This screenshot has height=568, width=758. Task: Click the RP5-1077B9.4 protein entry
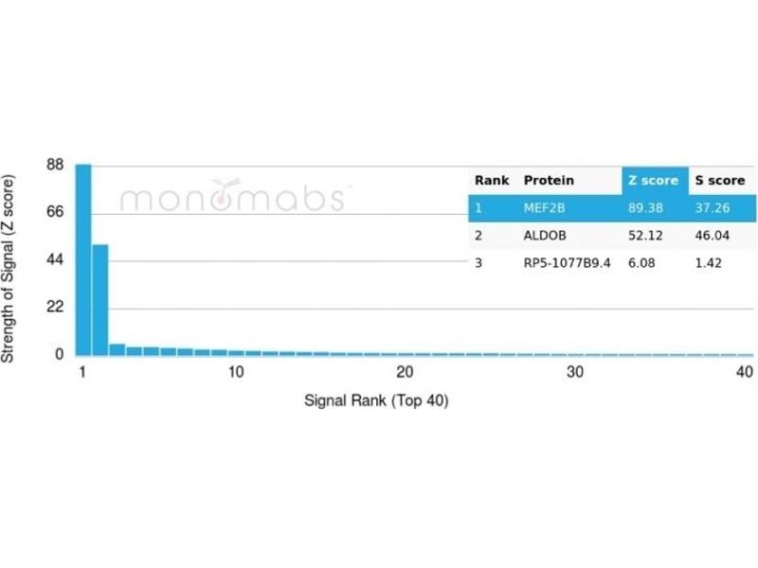[x=567, y=262]
